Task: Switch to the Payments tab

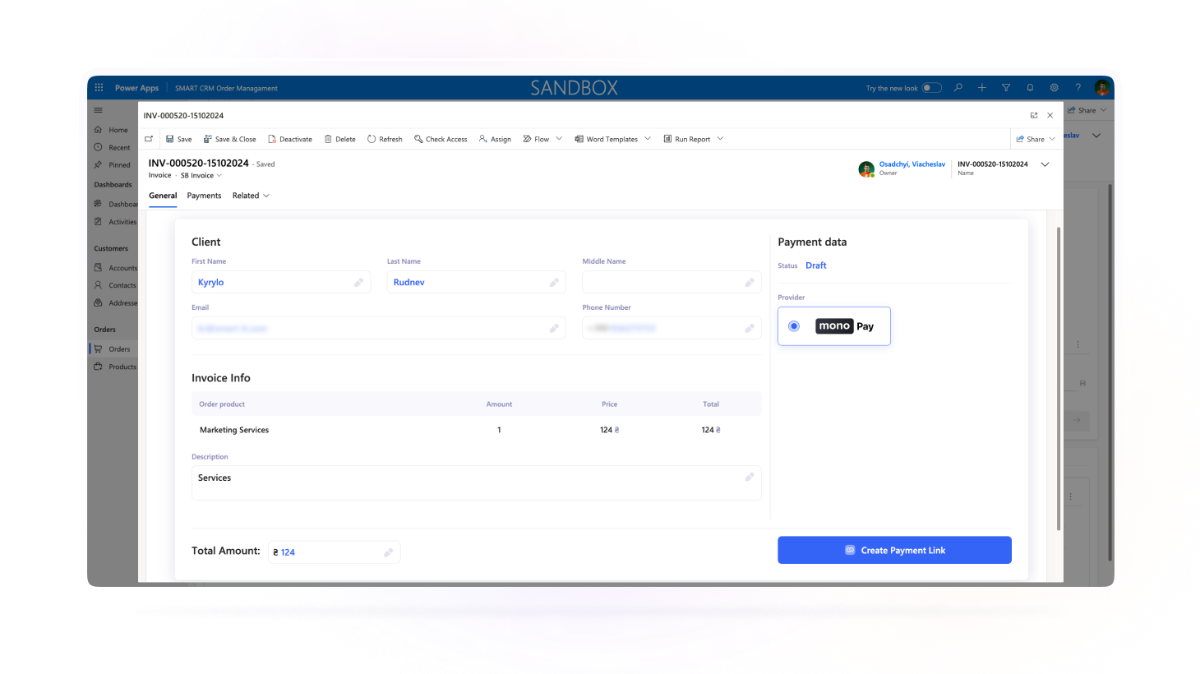Action: point(204,196)
